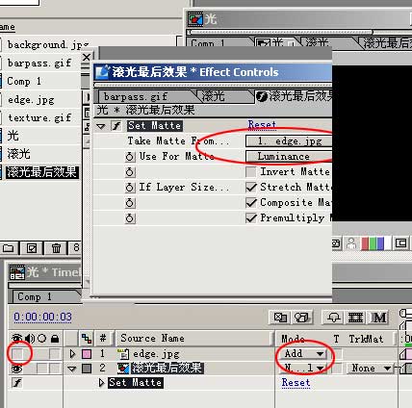
Task: Collapse layer 2 properties in timeline
Action: click(x=72, y=369)
